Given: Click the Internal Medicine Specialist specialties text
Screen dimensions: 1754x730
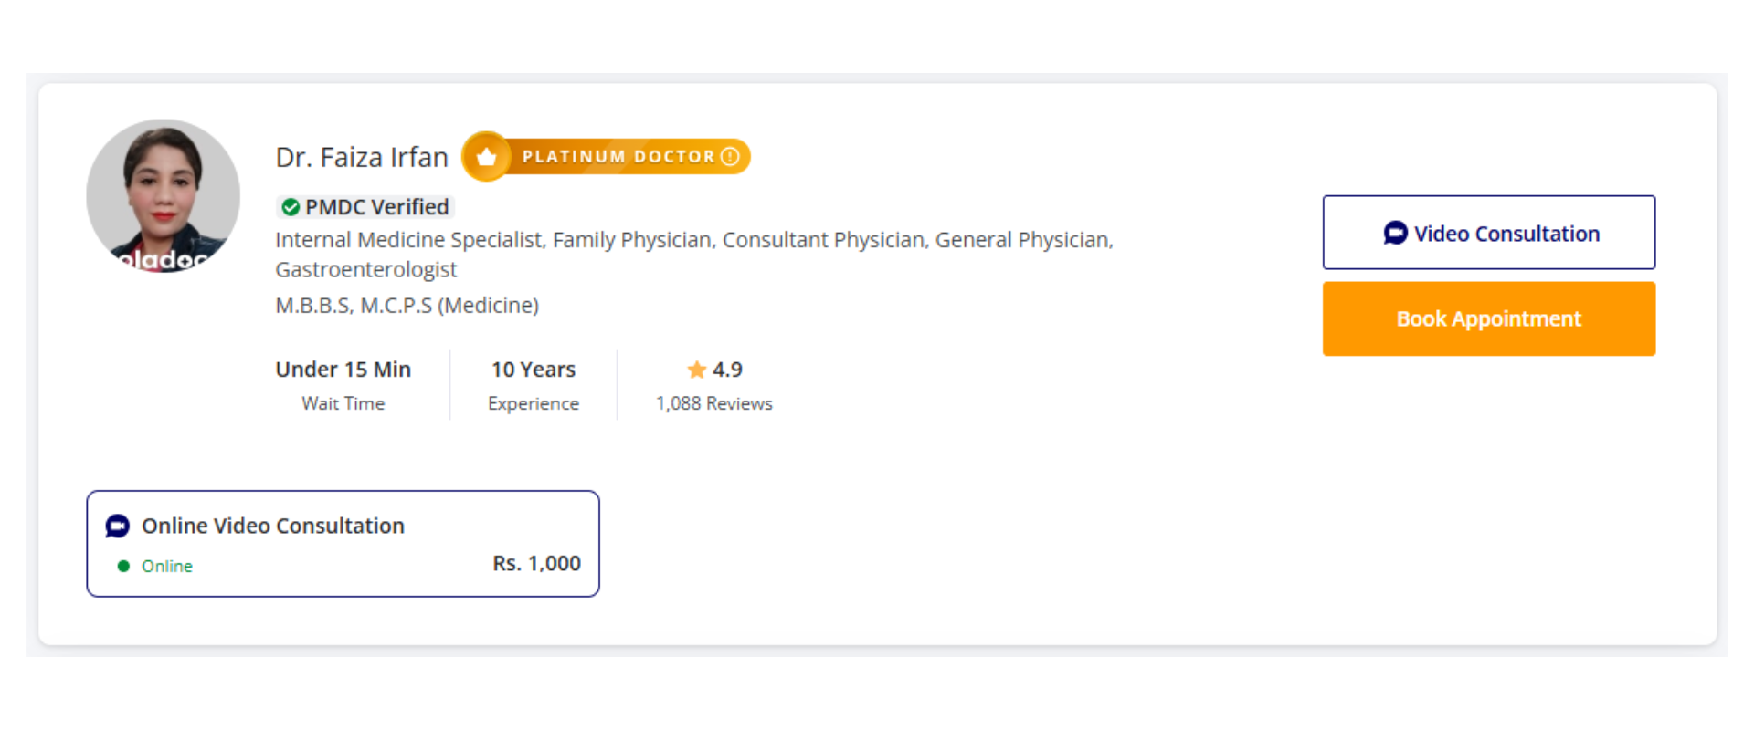Looking at the screenshot, I should pos(693,240).
